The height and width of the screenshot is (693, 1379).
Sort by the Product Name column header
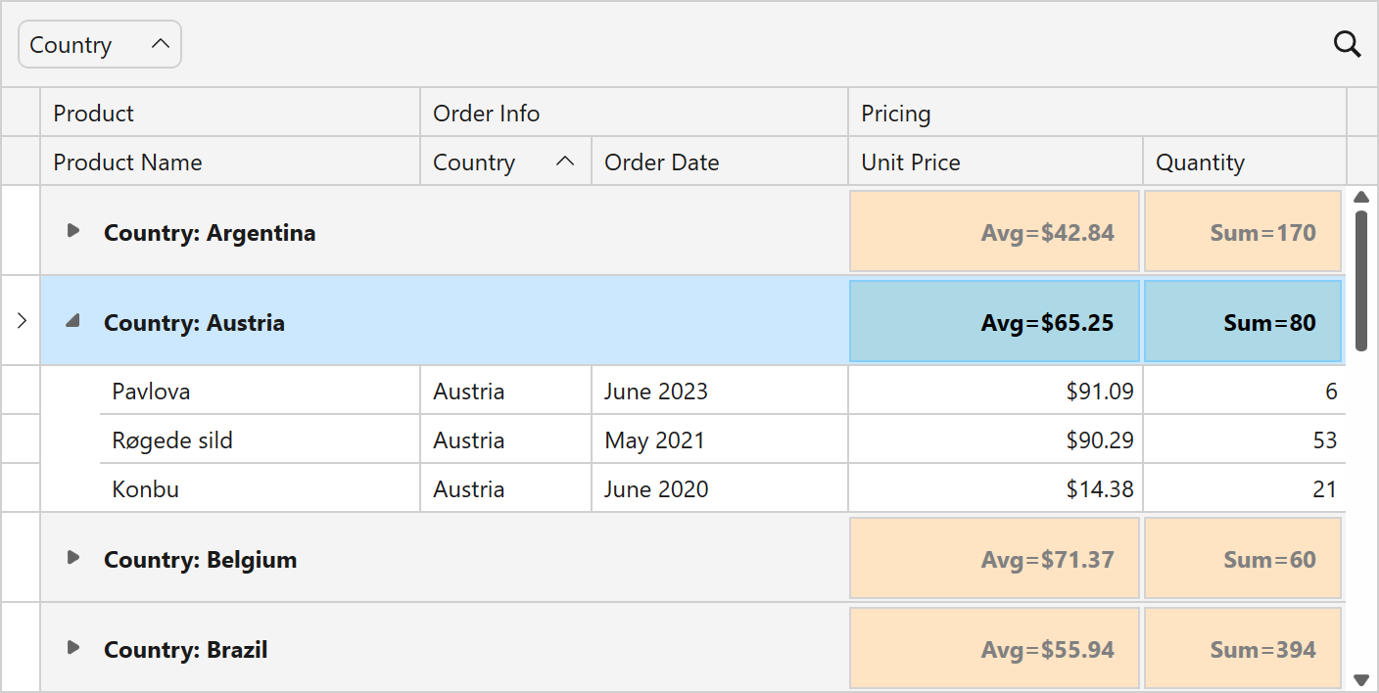[230, 162]
